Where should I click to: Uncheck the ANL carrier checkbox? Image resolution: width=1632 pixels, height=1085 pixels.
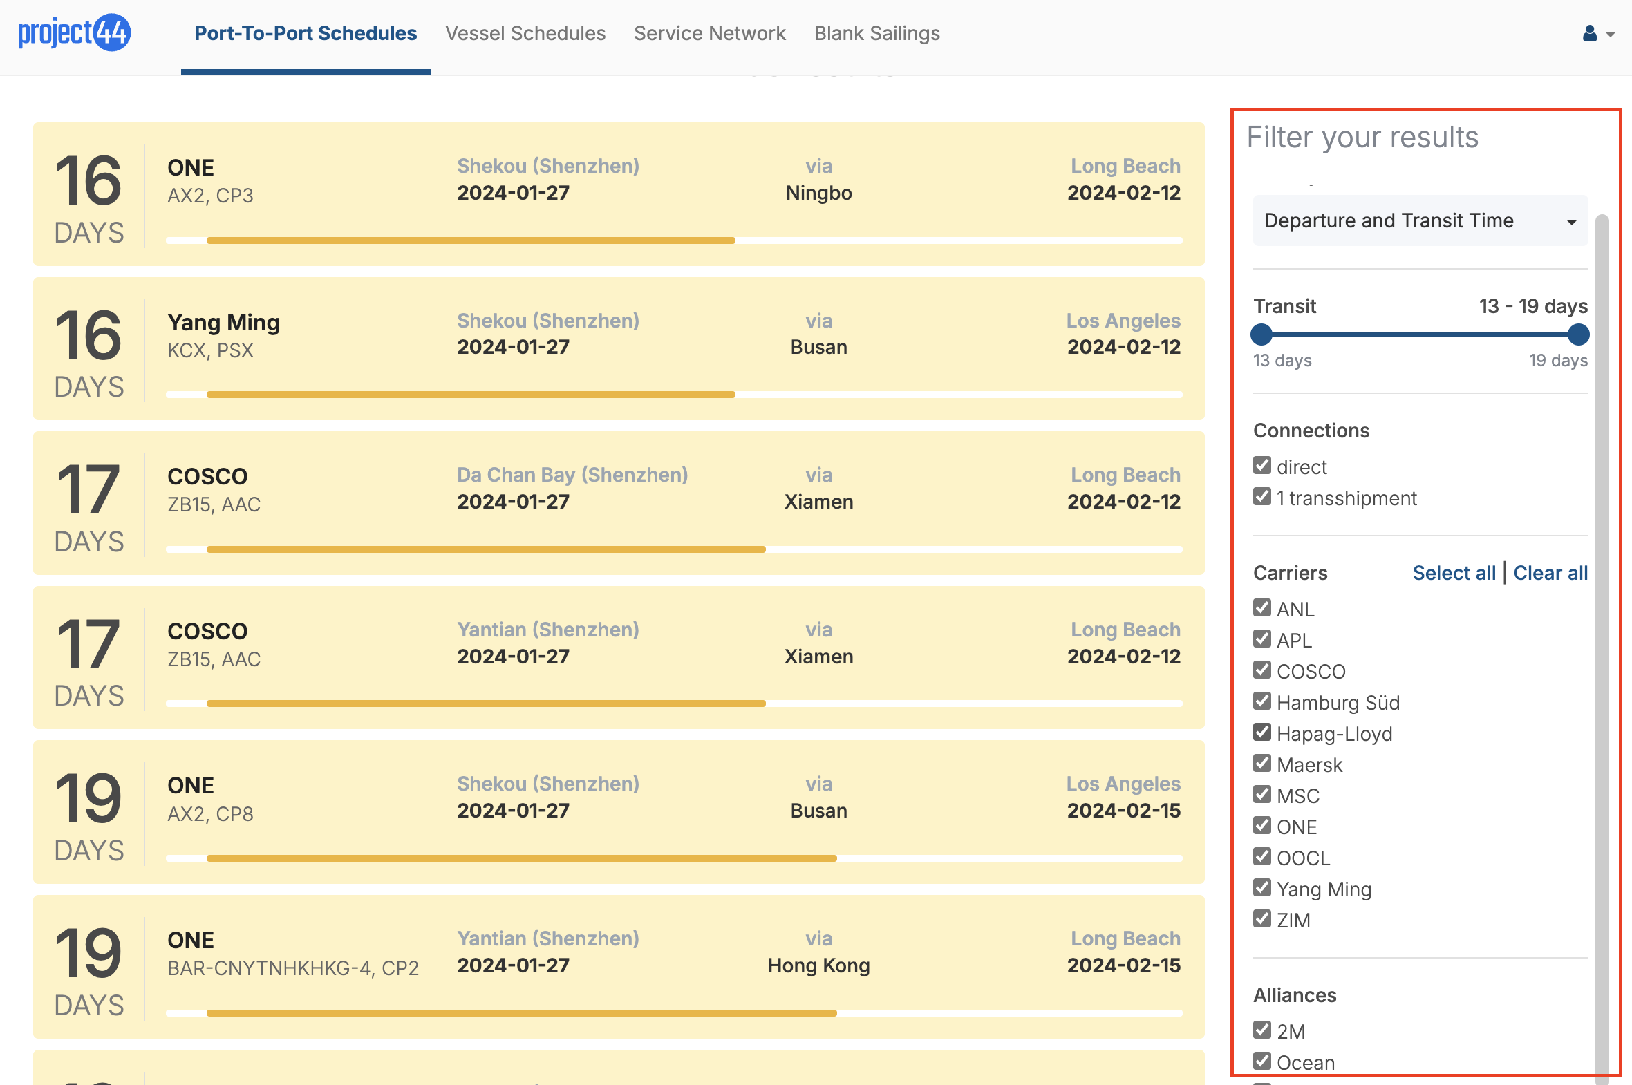click(x=1261, y=608)
